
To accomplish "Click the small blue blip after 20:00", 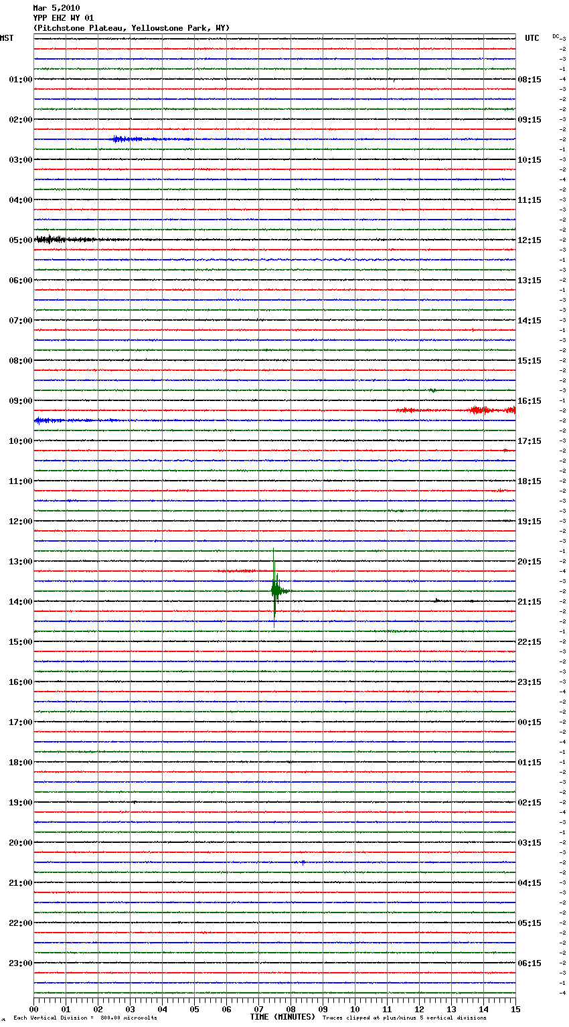I will click(x=303, y=862).
